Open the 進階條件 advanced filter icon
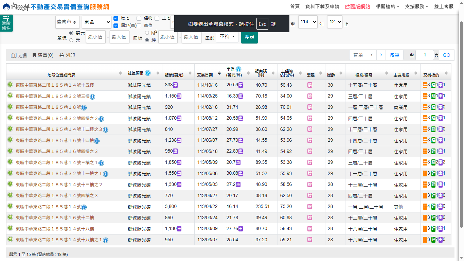 pyautogui.click(x=6, y=23)
